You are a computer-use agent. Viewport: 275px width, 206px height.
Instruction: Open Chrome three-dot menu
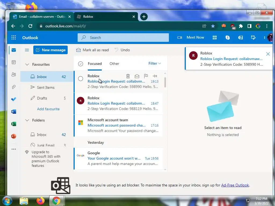click(x=267, y=26)
